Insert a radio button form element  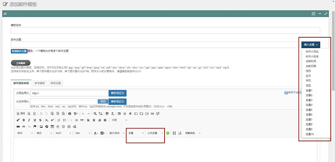pyautogui.click(x=130, y=114)
